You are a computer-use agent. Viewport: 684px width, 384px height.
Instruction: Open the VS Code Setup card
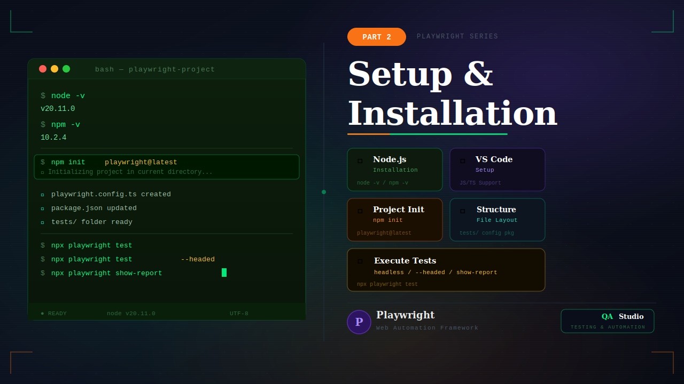(498, 170)
